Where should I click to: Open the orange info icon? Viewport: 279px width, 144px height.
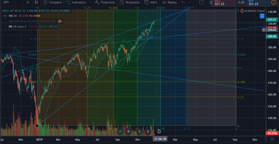point(273,2)
